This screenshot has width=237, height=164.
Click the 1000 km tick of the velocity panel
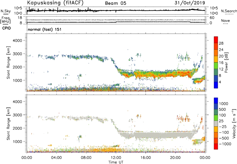point(17,142)
